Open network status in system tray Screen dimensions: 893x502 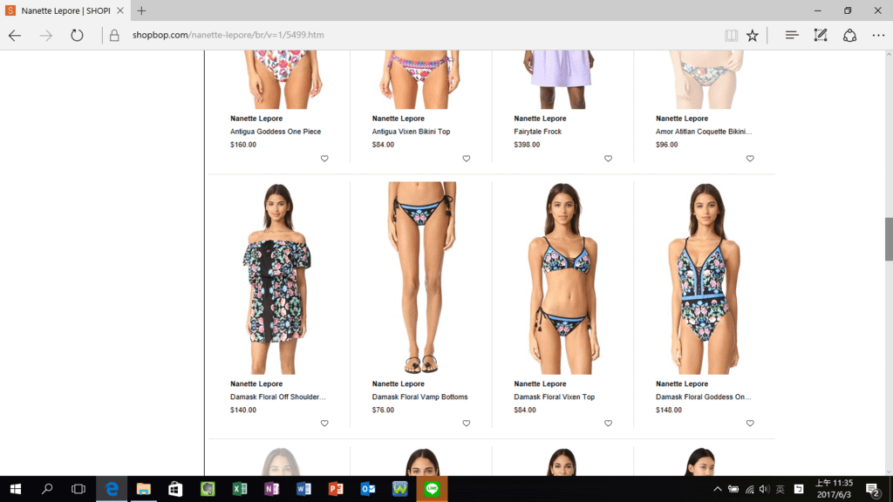point(749,489)
